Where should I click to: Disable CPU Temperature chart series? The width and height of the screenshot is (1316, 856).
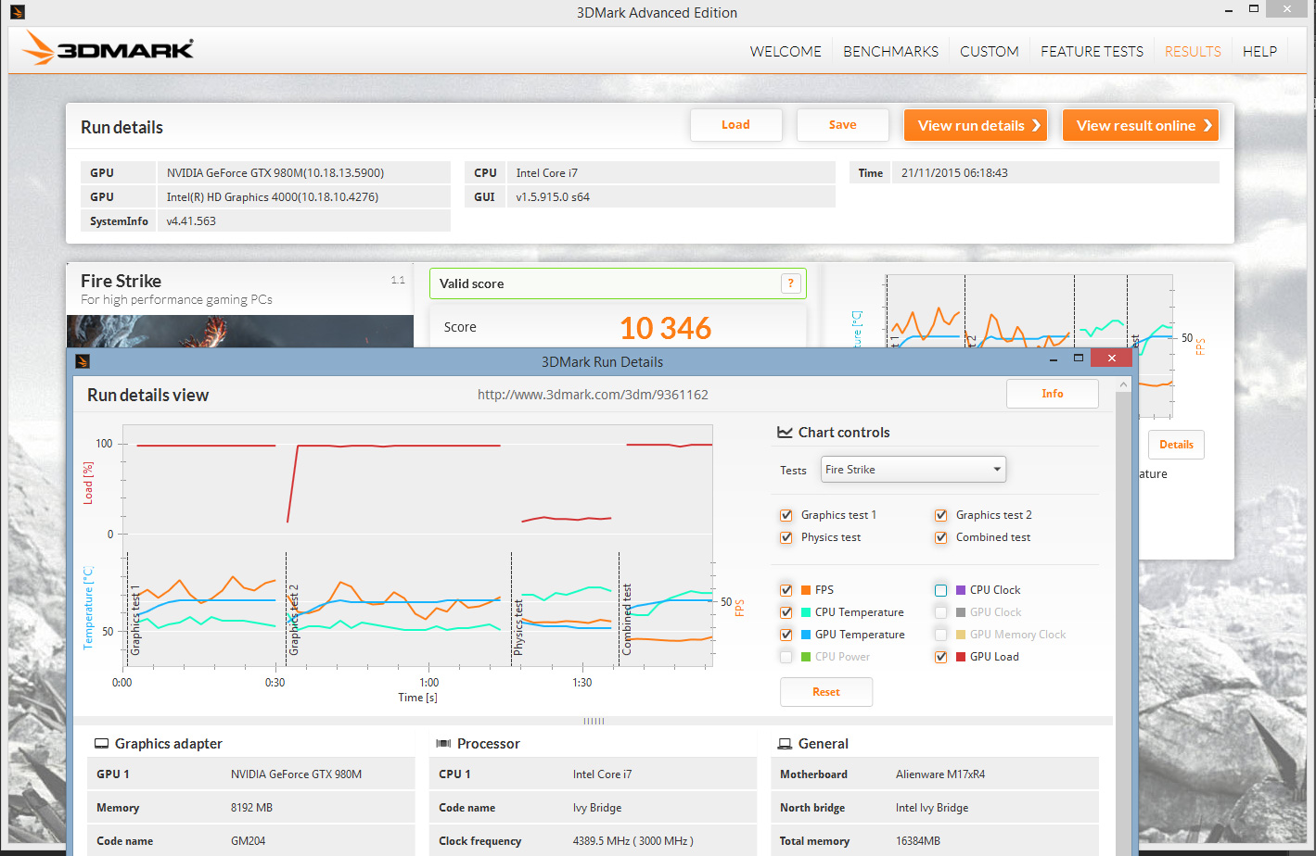point(786,612)
